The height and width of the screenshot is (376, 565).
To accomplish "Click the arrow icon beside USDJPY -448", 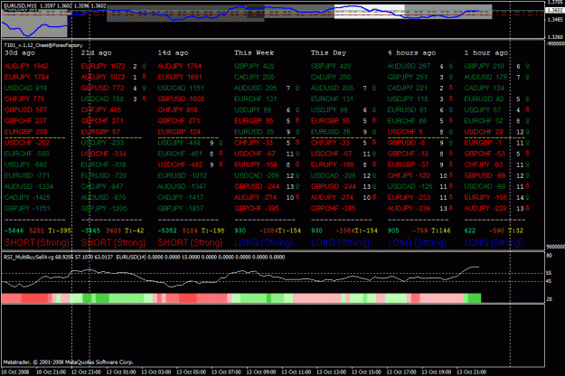I will point(221,143).
